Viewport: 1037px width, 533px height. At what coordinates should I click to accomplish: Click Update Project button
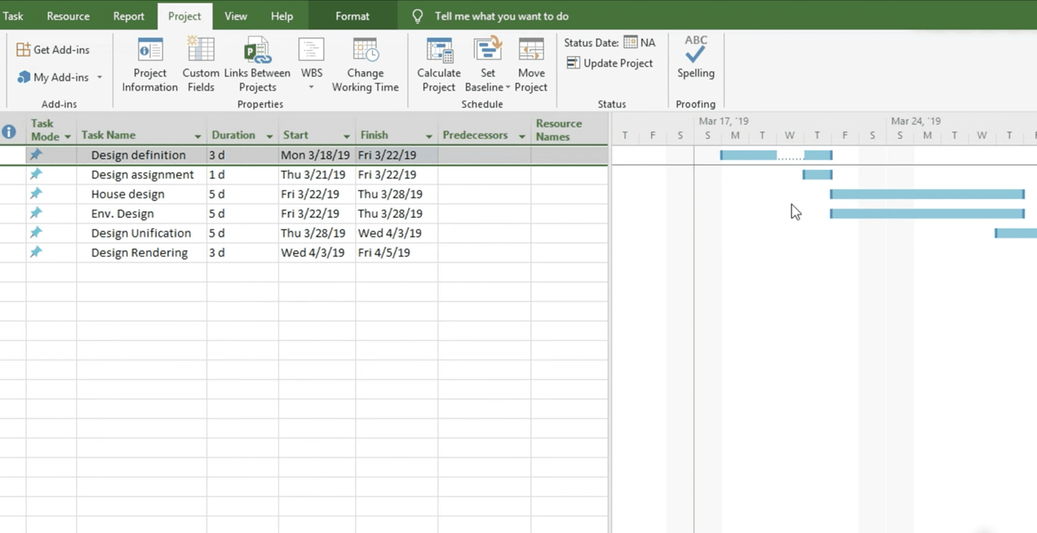(x=610, y=63)
